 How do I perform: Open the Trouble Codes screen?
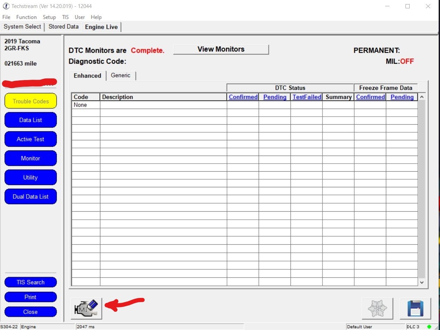(x=31, y=101)
